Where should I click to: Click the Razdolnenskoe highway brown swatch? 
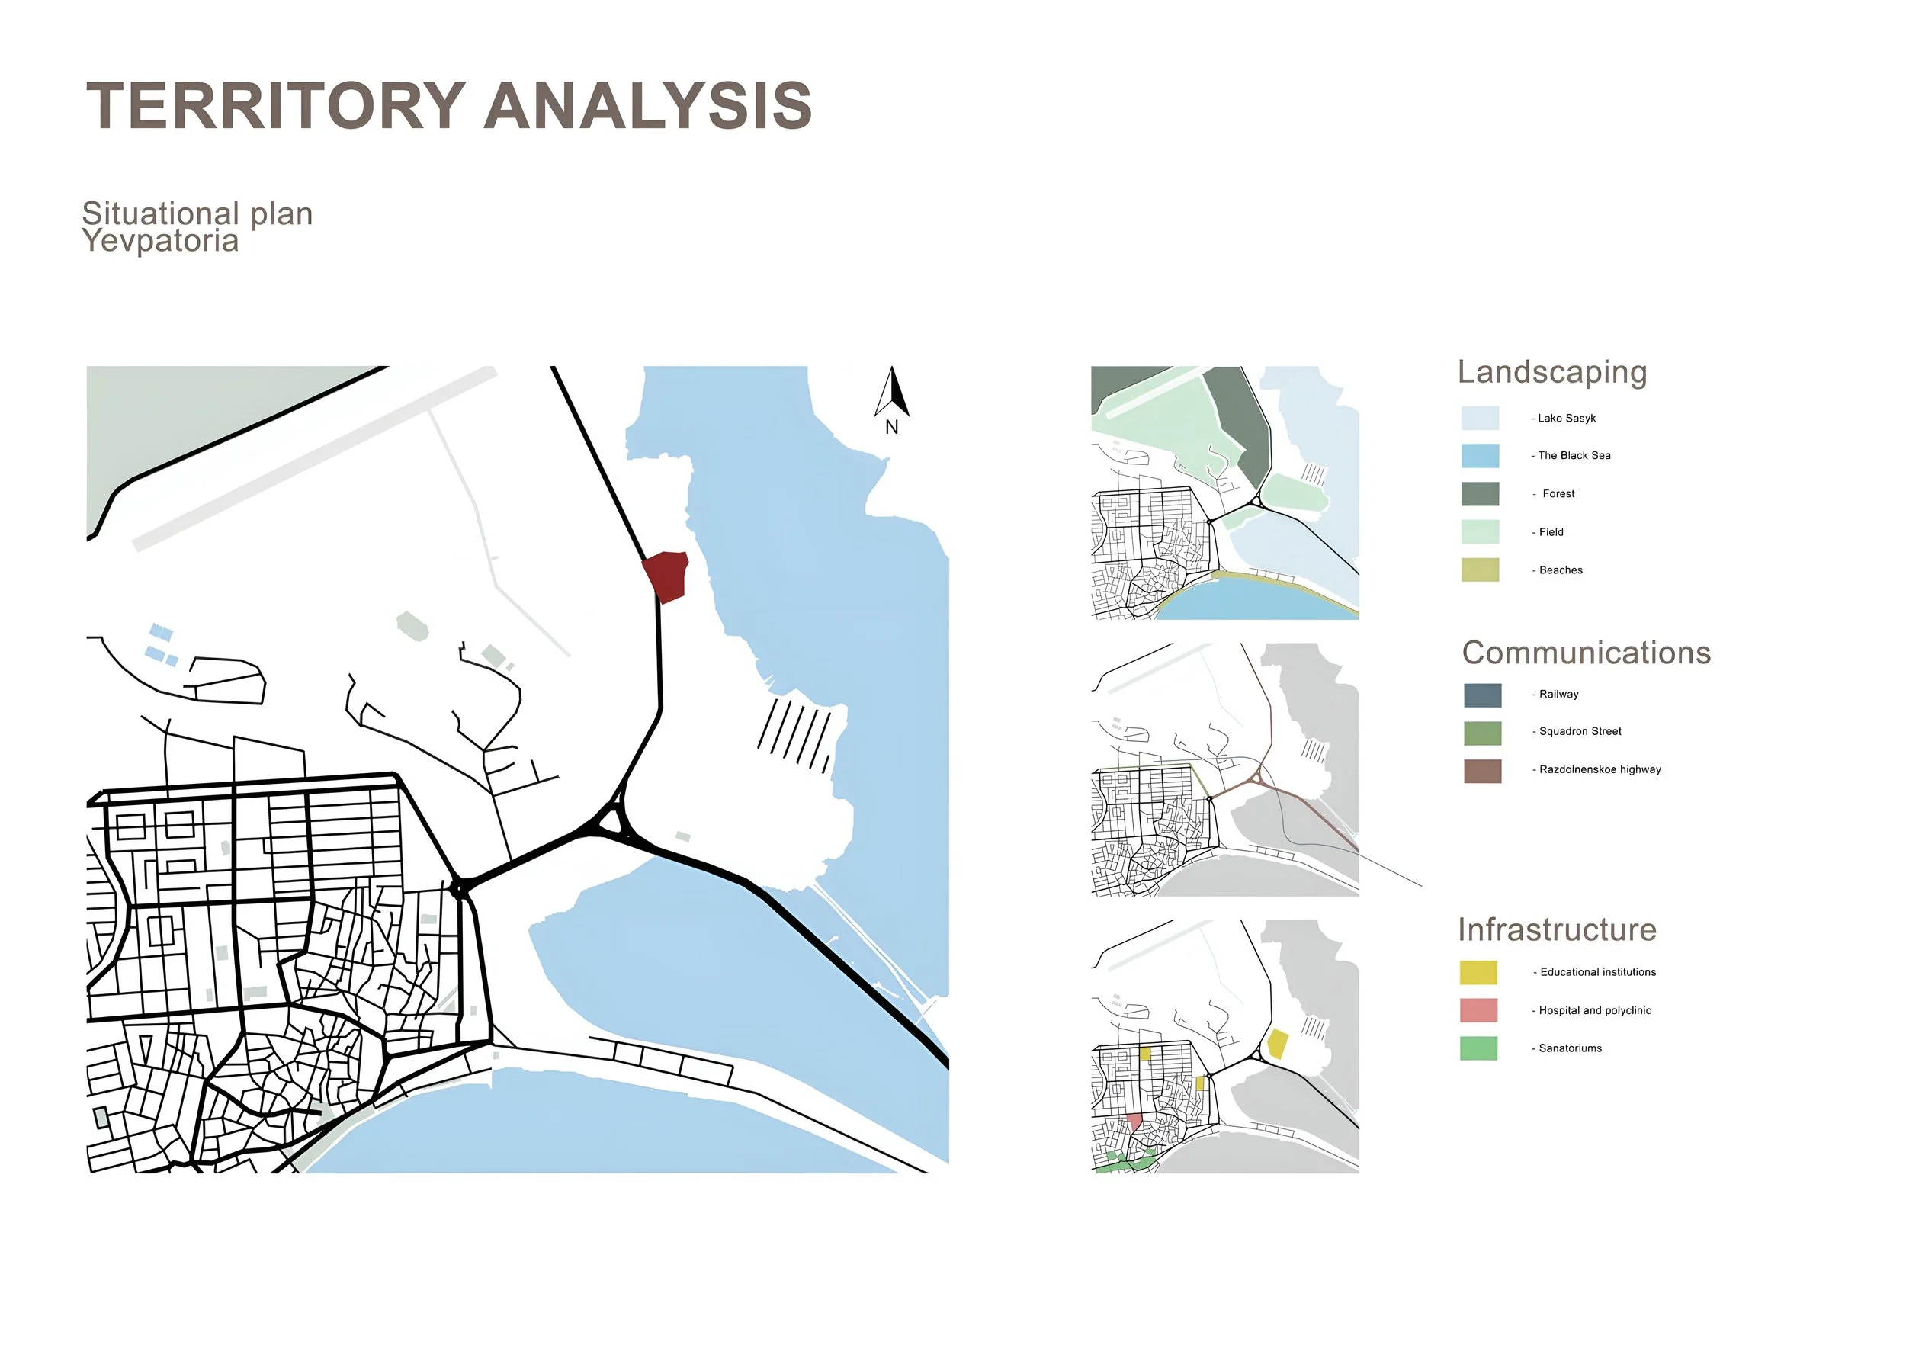coord(1482,771)
